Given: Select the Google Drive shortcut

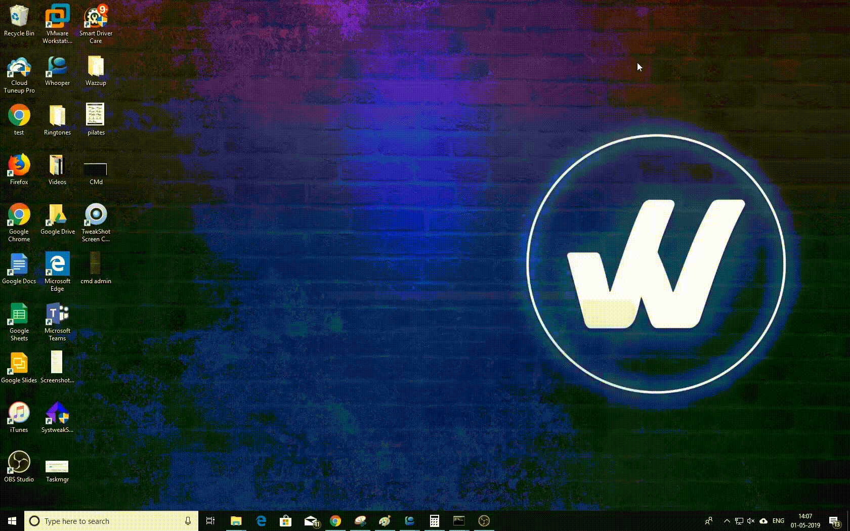Looking at the screenshot, I should click(x=57, y=219).
